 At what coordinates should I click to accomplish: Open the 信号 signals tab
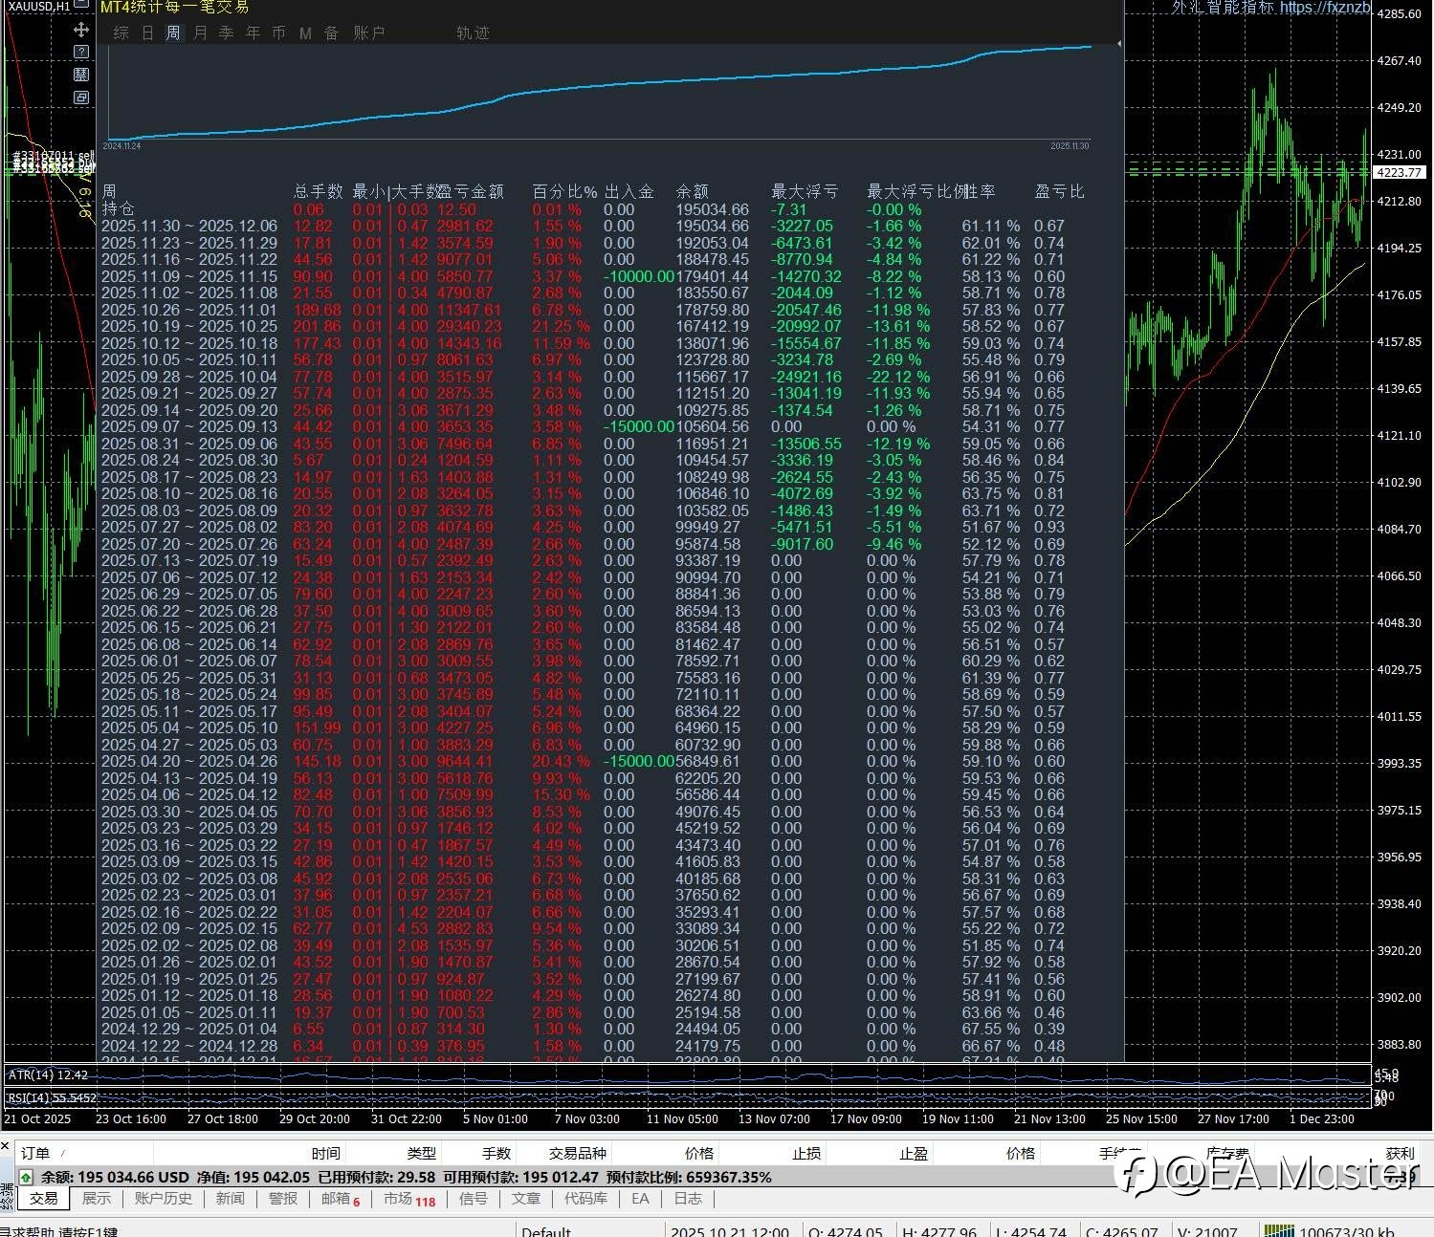tap(474, 1199)
